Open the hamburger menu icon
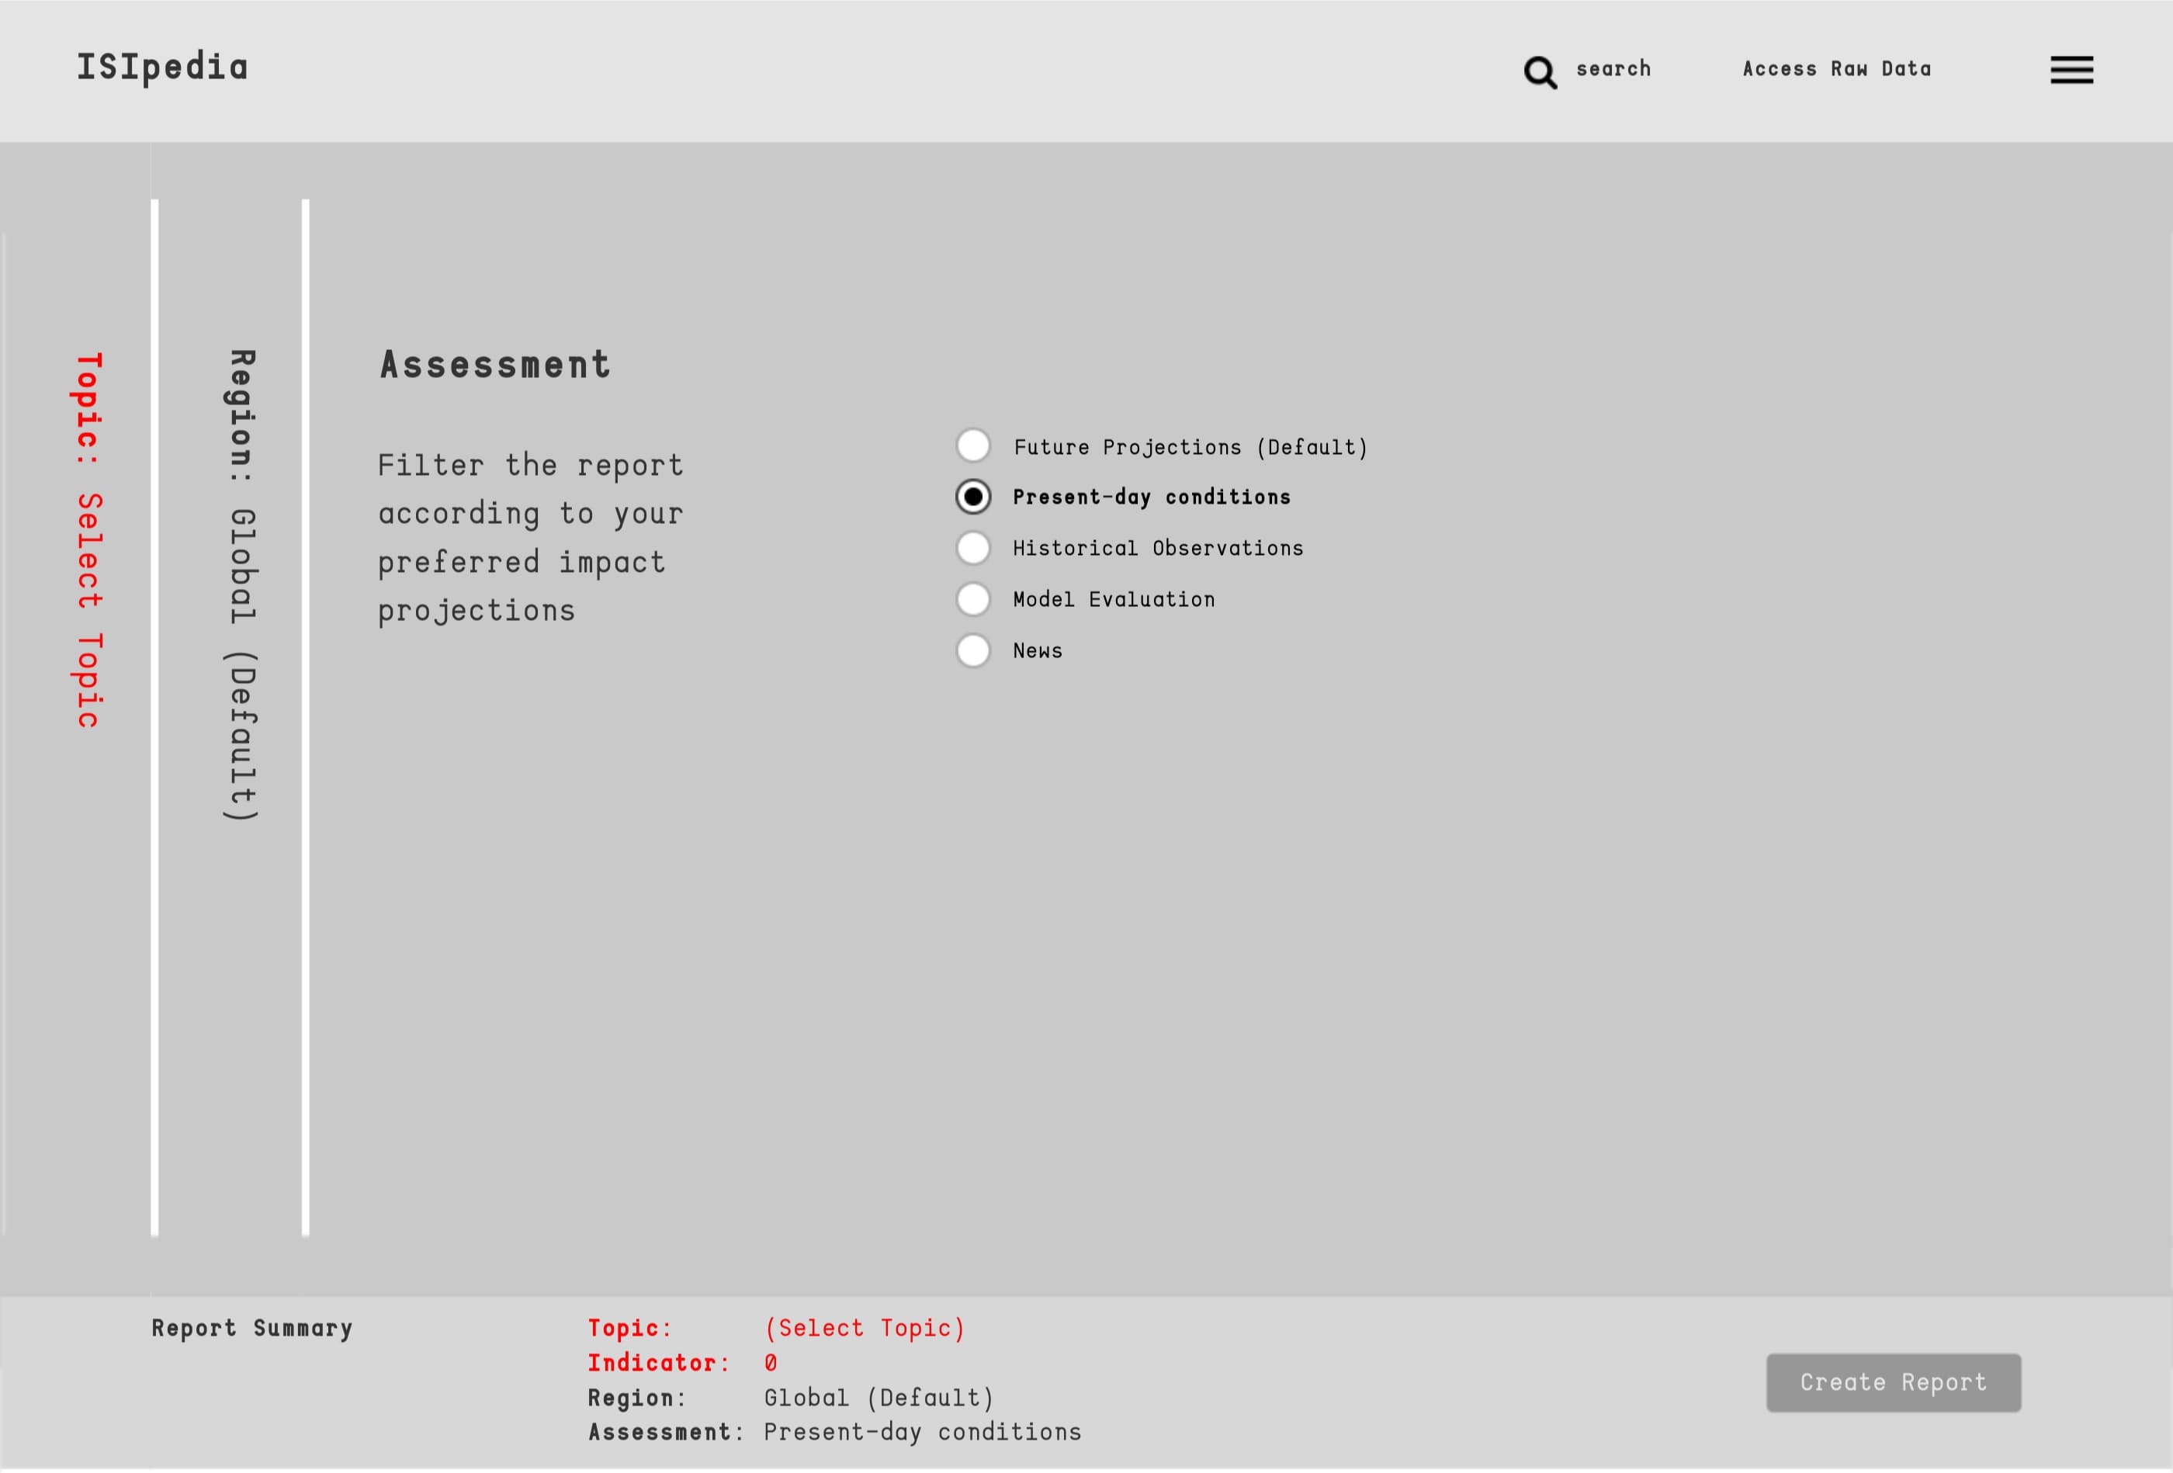This screenshot has height=1473, width=2173. pyautogui.click(x=2071, y=69)
